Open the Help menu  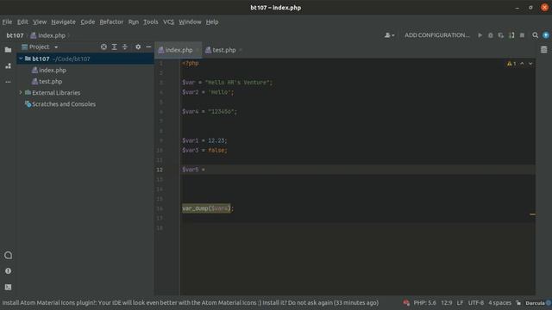point(212,22)
